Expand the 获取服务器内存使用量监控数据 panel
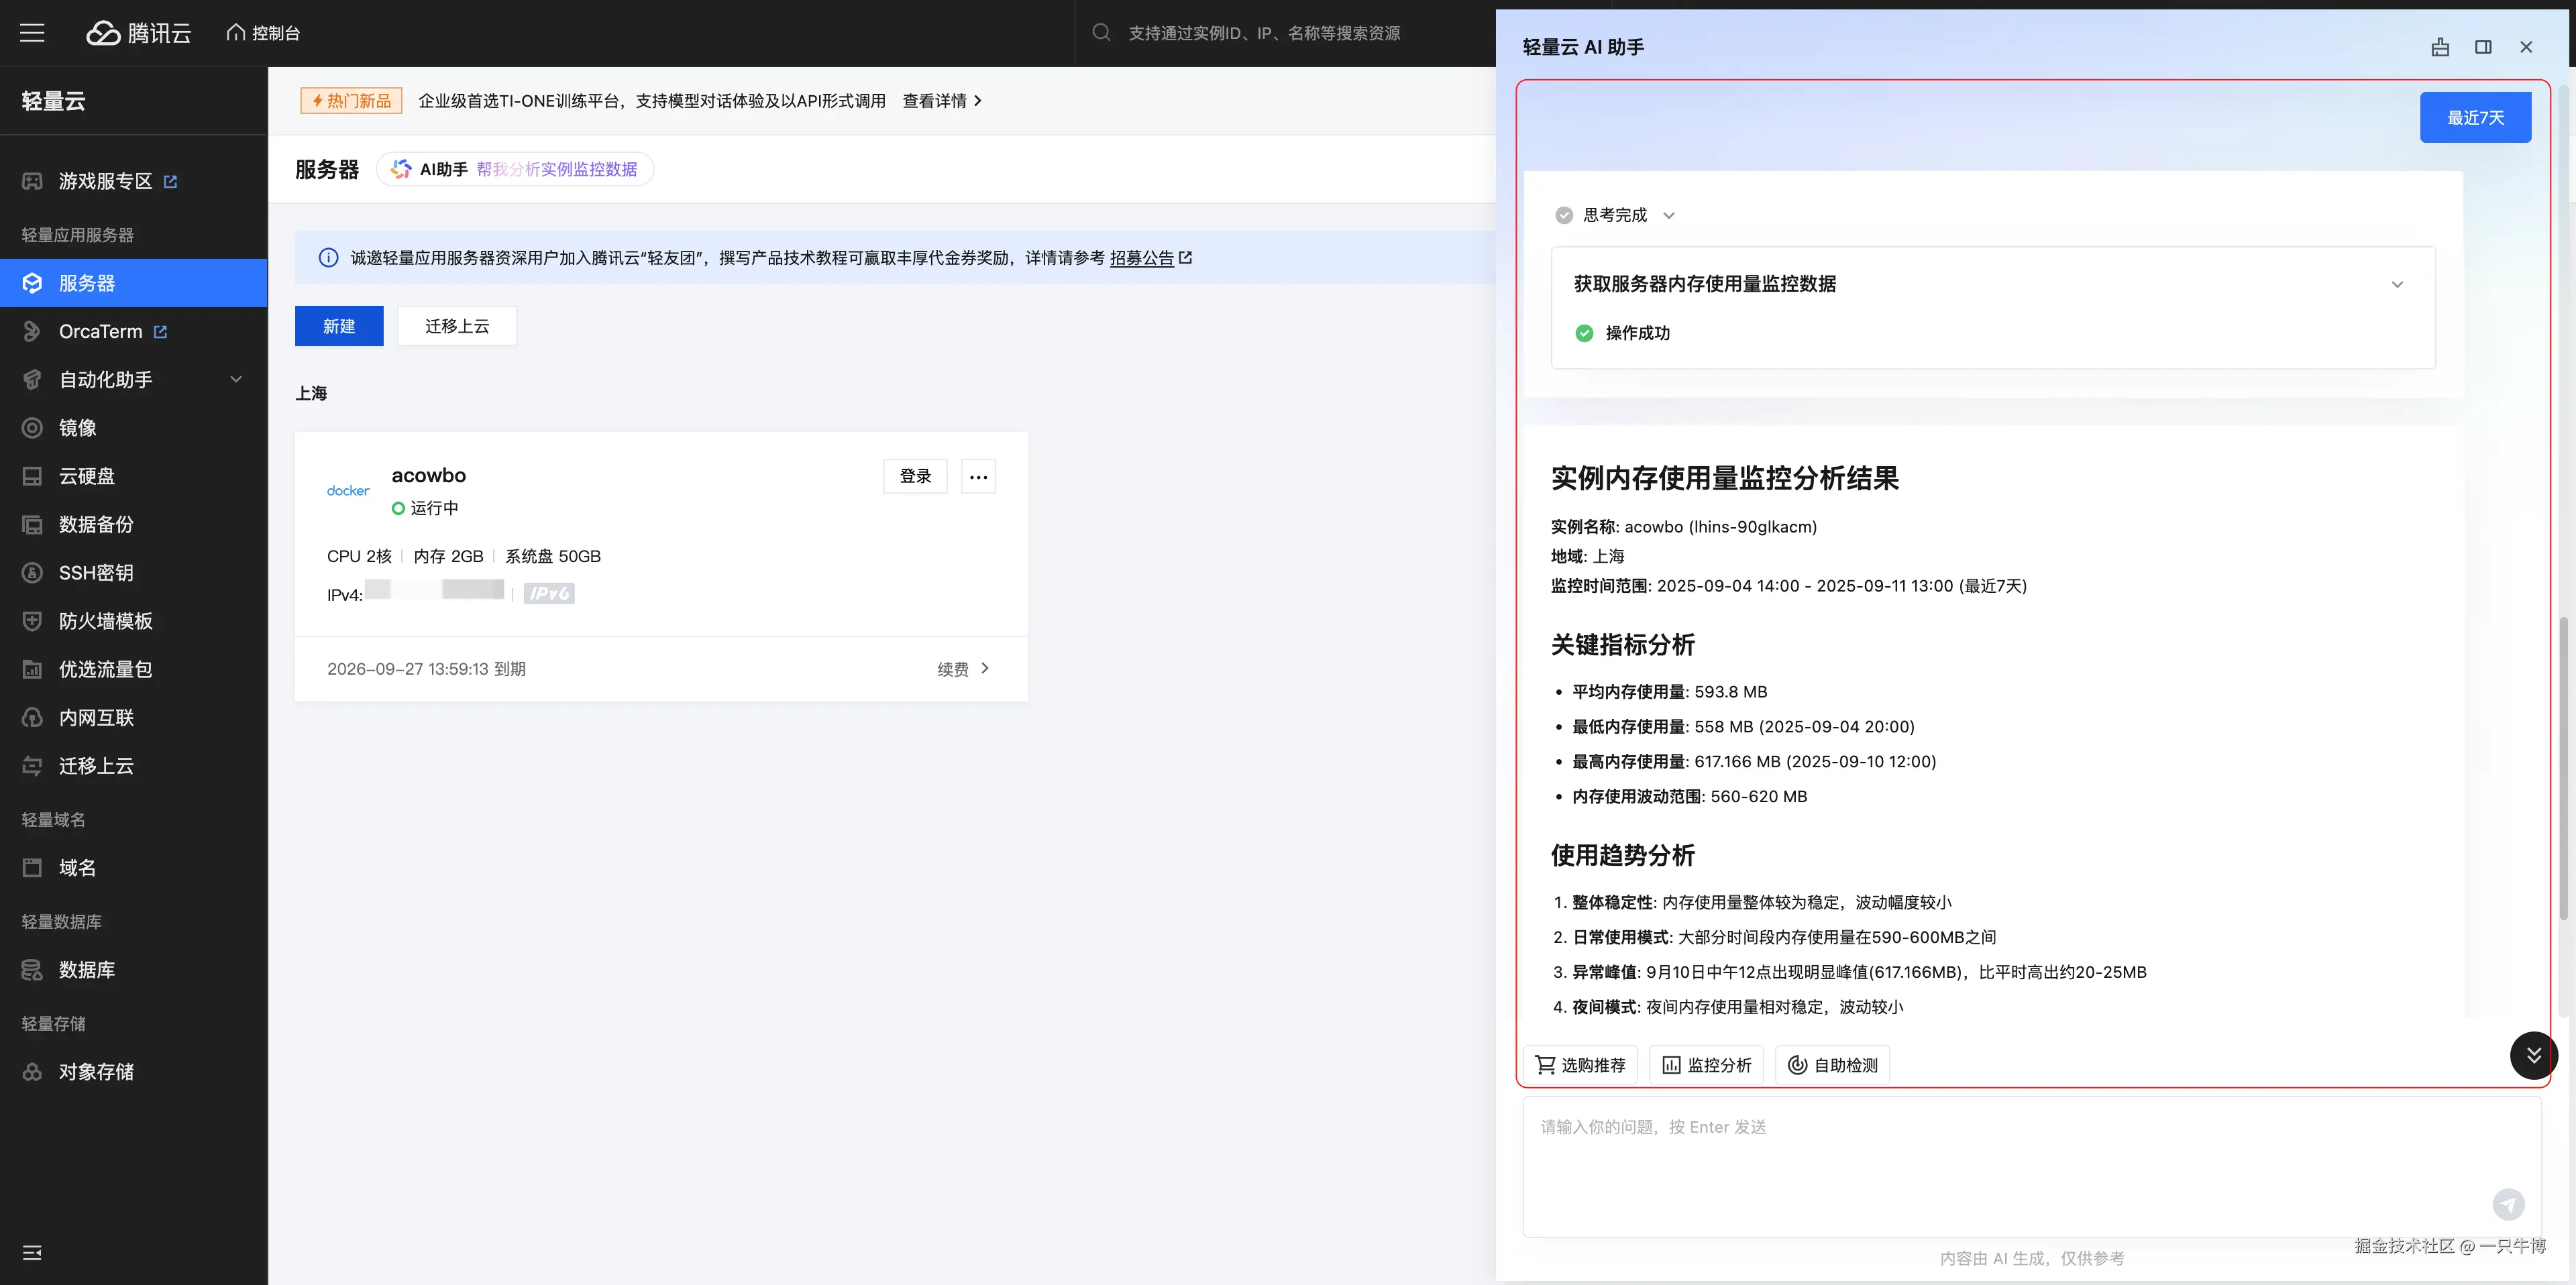The width and height of the screenshot is (2576, 1285). 2396,284
